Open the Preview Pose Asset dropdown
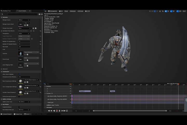This screenshot has height=125, width=187. (25, 28)
